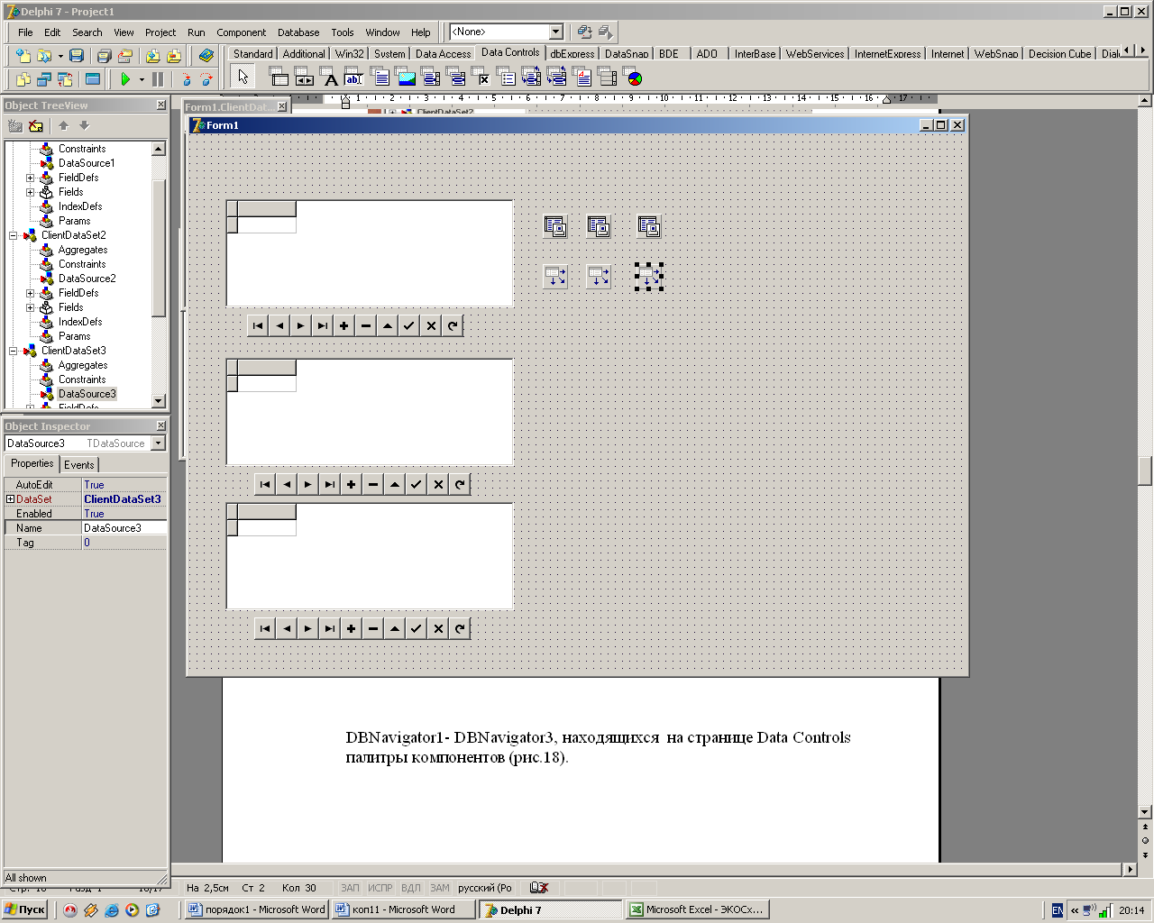Screen dimensions: 1154x923
Task: Click the Remove file from project icon
Action: pyautogui.click(x=174, y=55)
